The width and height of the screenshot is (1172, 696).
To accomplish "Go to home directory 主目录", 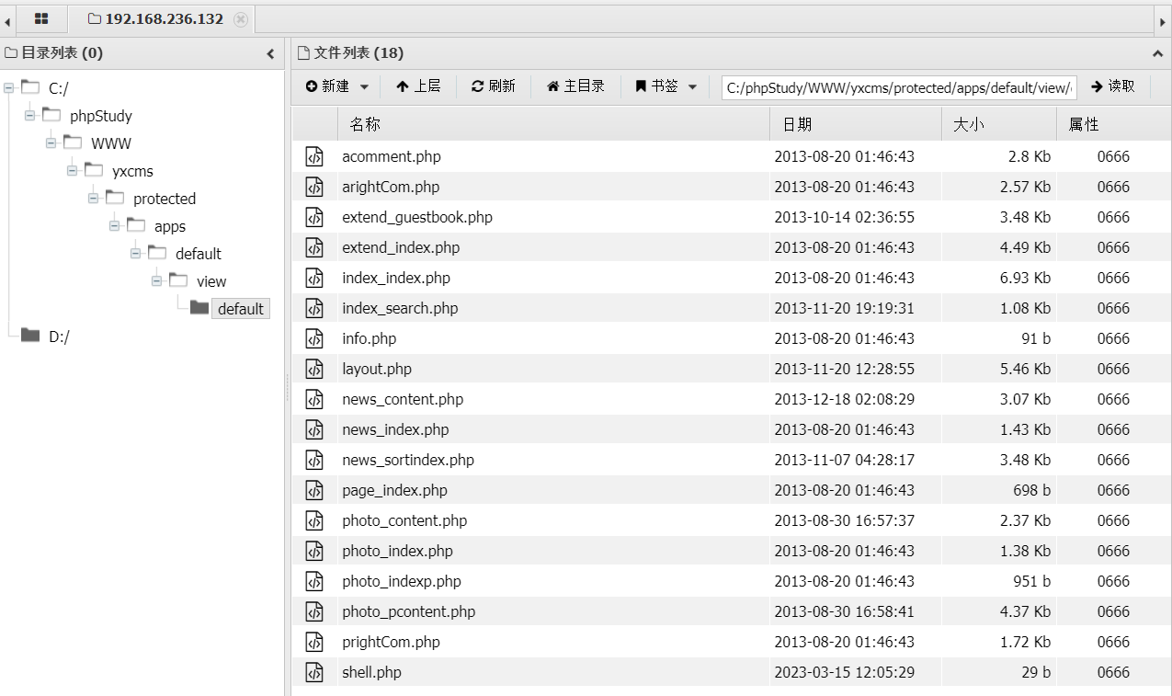I will click(575, 86).
